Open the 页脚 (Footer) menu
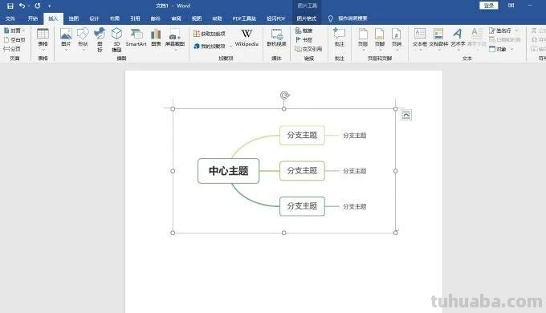The width and height of the screenshot is (546, 313). click(380, 39)
